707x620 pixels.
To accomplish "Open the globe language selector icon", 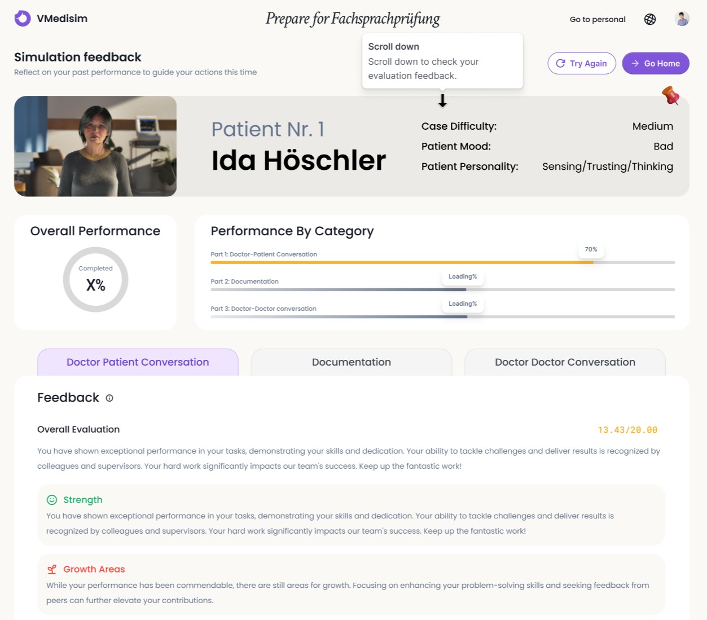I will coord(650,19).
